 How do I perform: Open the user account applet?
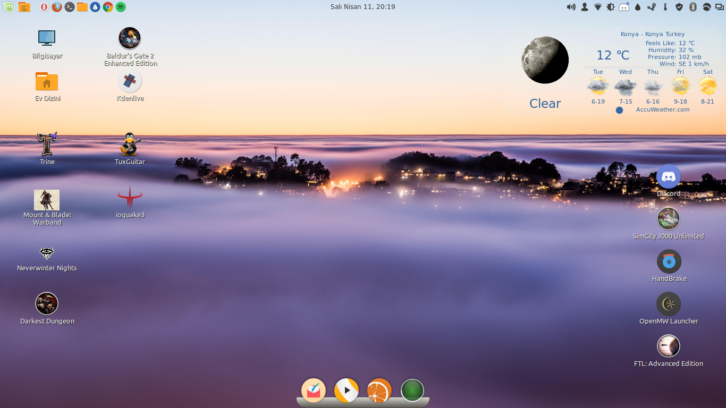pos(585,7)
